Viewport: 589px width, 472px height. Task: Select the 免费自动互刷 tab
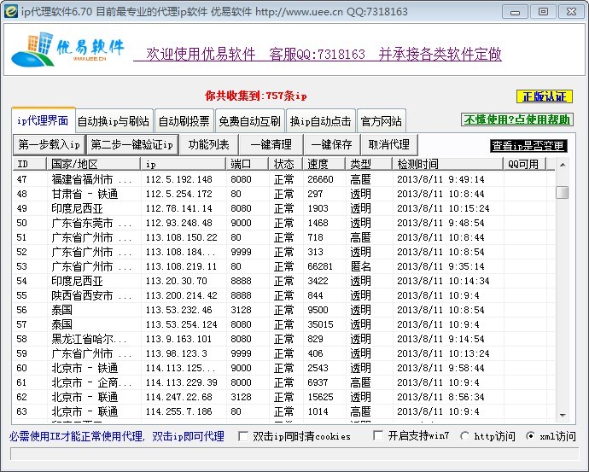248,120
